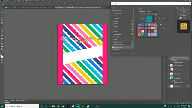The image size is (192, 108).
Task: Click the New Style... button
Action: tap(184, 15)
